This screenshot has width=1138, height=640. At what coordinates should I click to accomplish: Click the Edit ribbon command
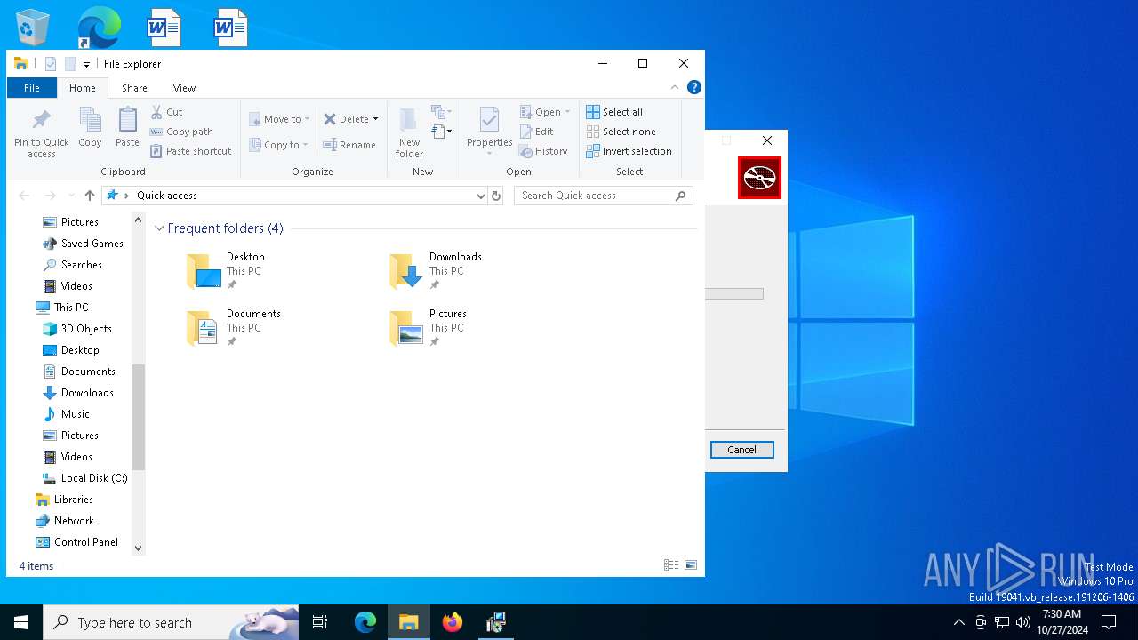[x=537, y=132]
